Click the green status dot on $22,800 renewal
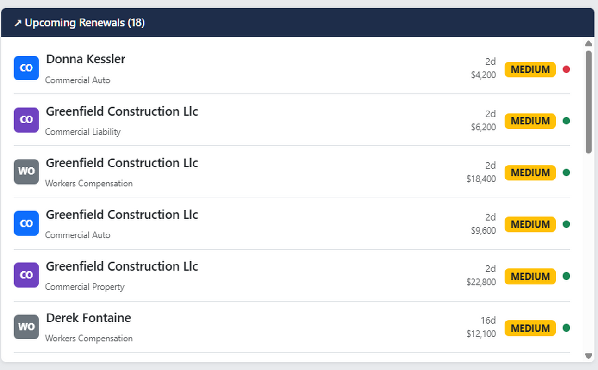598x370 pixels. [566, 276]
